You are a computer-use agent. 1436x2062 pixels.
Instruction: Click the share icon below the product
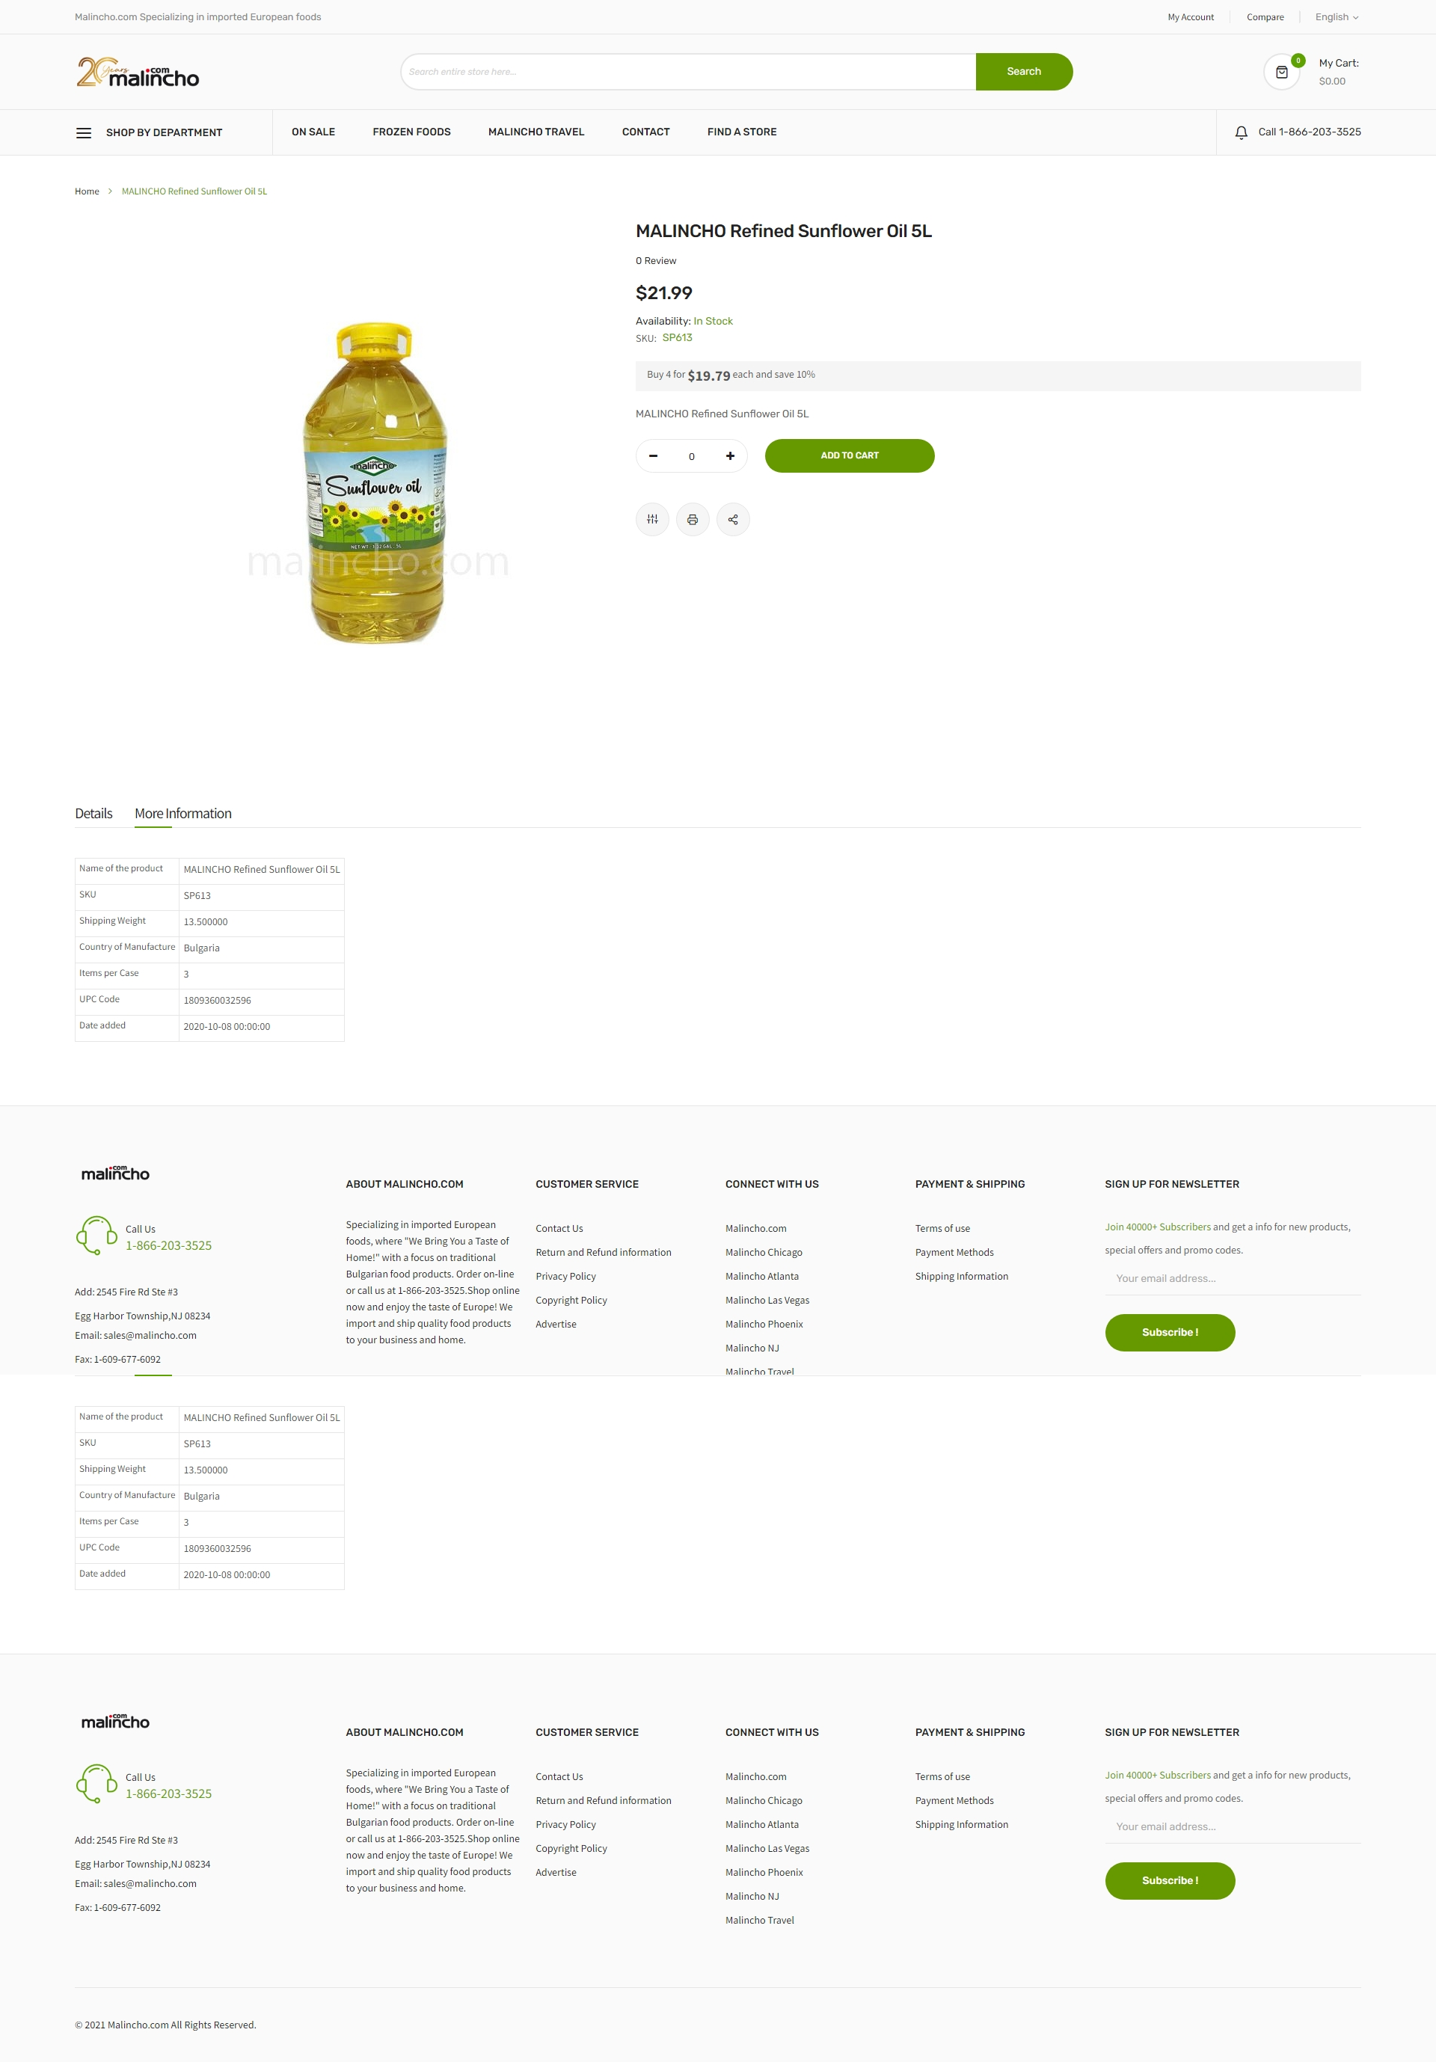(733, 519)
